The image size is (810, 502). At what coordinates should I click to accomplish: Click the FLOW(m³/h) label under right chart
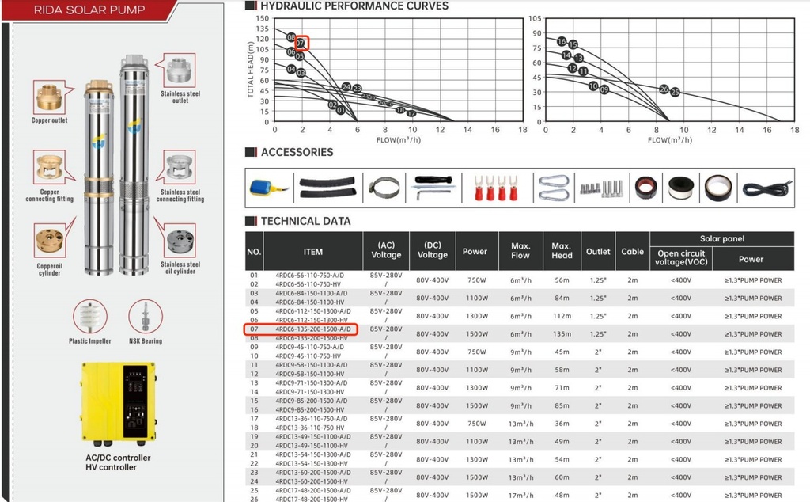(670, 140)
